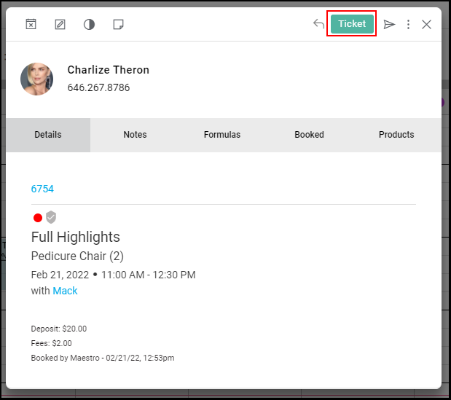Click the Charlize Theron client name

[108, 70]
